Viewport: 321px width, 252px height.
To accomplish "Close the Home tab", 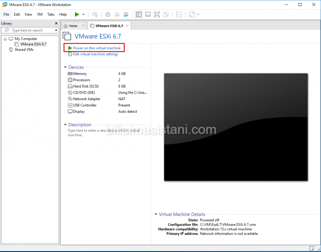I will pyautogui.click(x=83, y=26).
